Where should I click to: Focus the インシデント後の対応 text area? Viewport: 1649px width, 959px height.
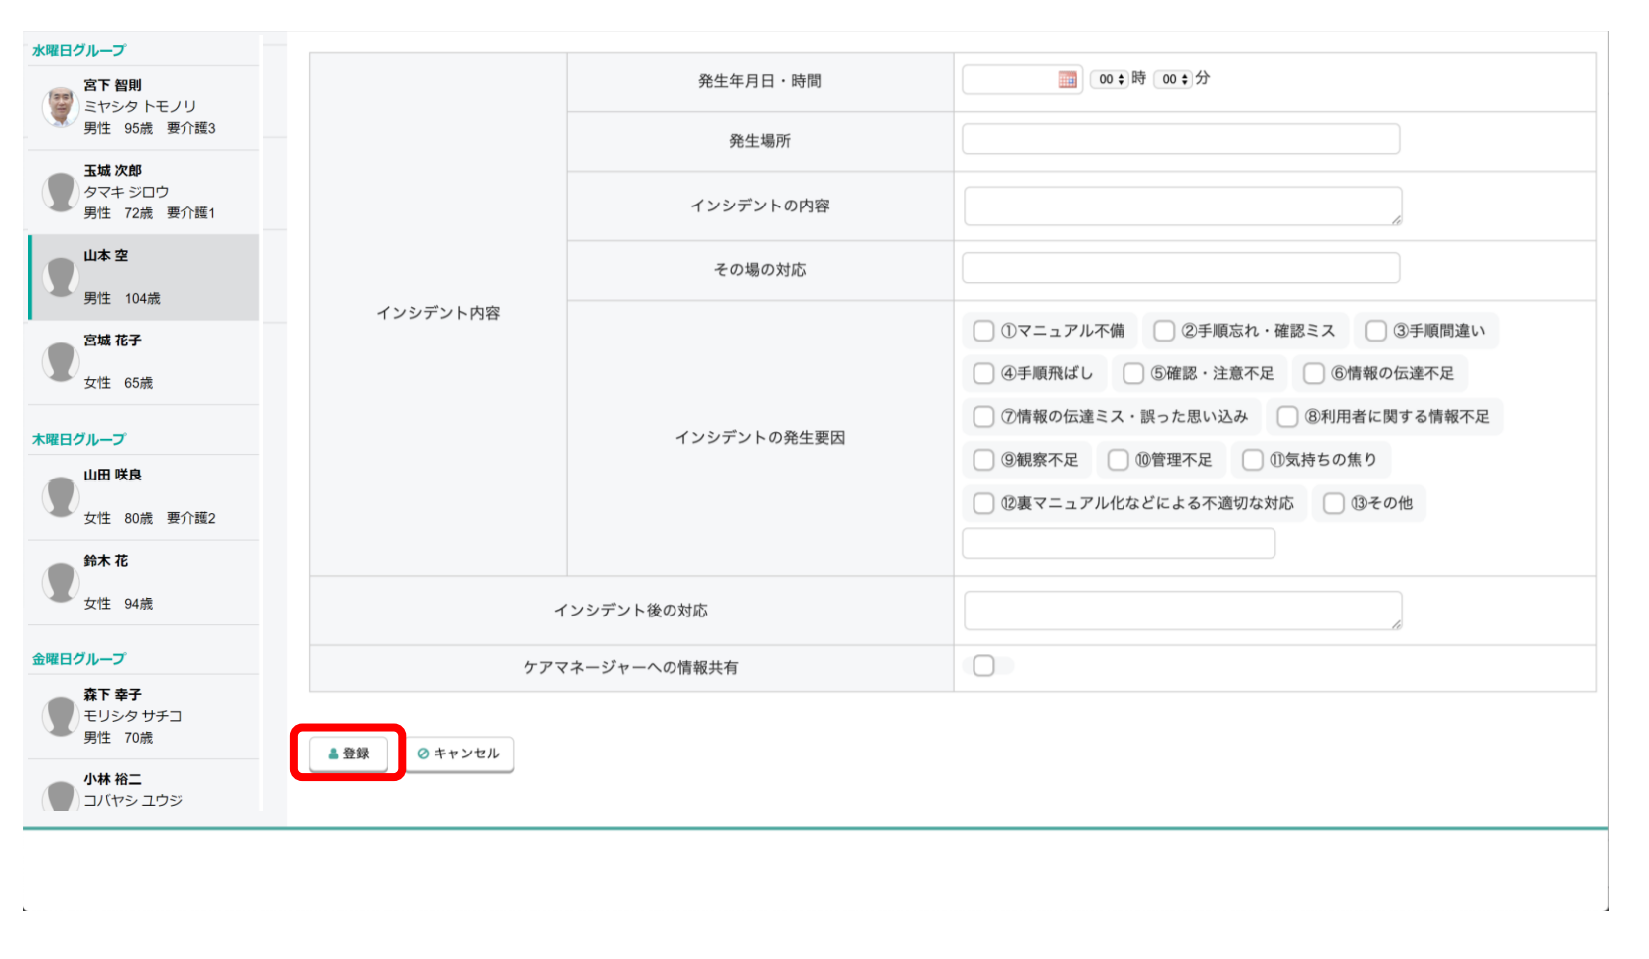pos(1182,611)
